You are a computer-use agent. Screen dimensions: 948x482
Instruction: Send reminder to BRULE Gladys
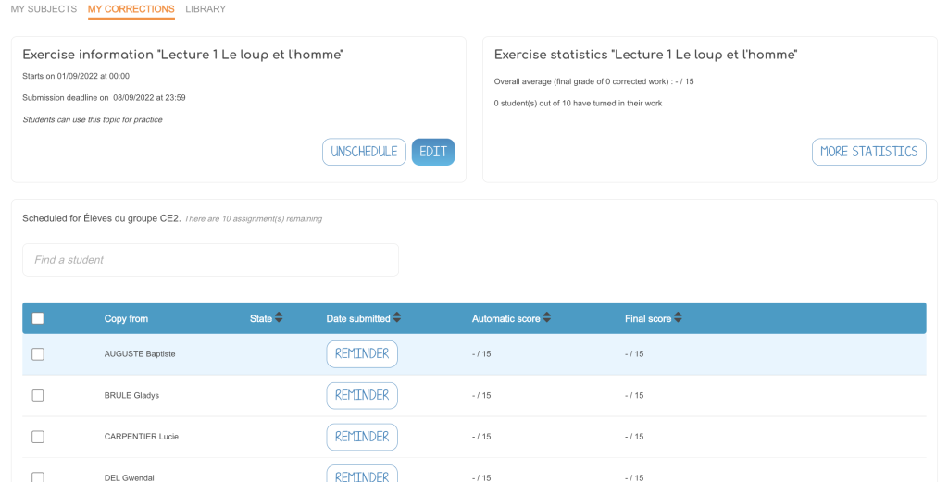362,396
